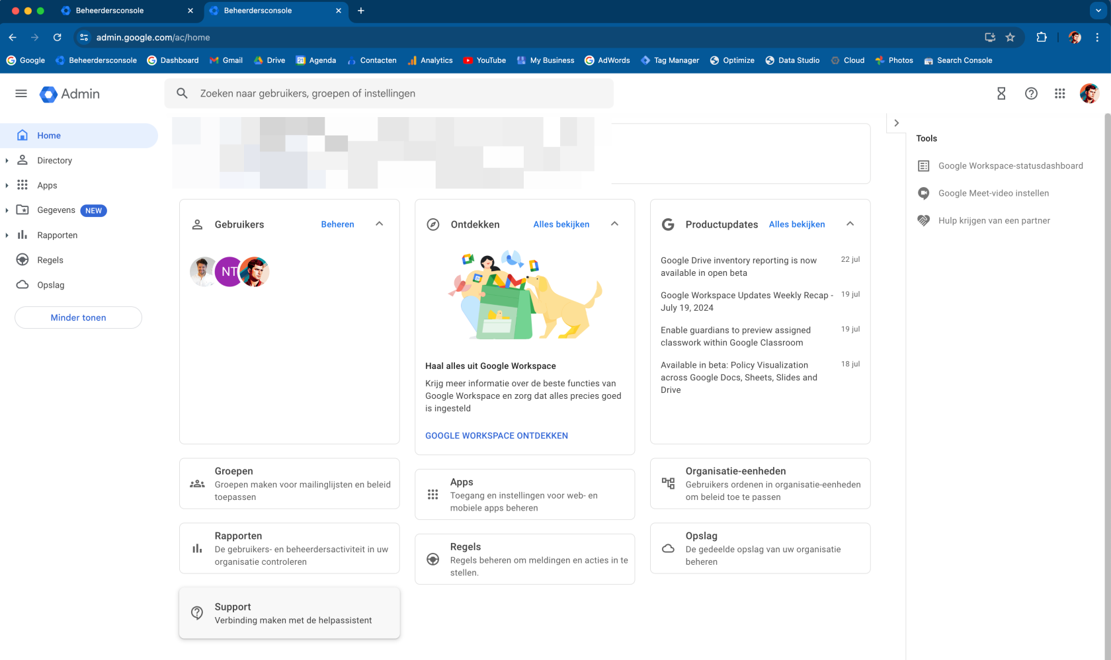
Task: Collapse the Tools side panel chevron
Action: click(897, 123)
